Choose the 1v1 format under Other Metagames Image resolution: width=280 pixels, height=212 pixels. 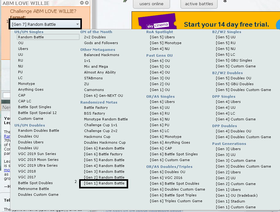(87, 61)
